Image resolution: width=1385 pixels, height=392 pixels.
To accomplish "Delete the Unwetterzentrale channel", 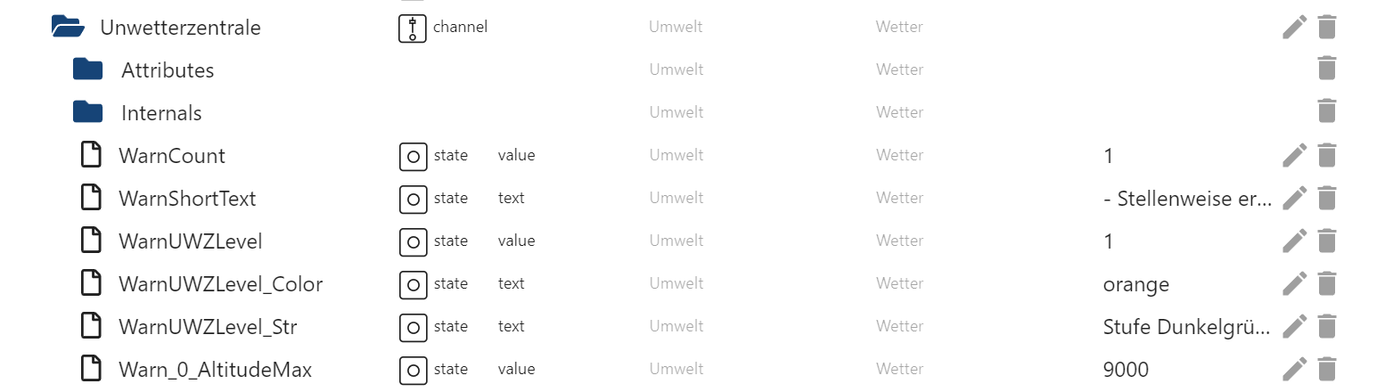I will 1327,27.
